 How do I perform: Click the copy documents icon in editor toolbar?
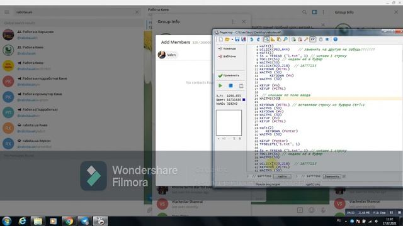(279, 40)
